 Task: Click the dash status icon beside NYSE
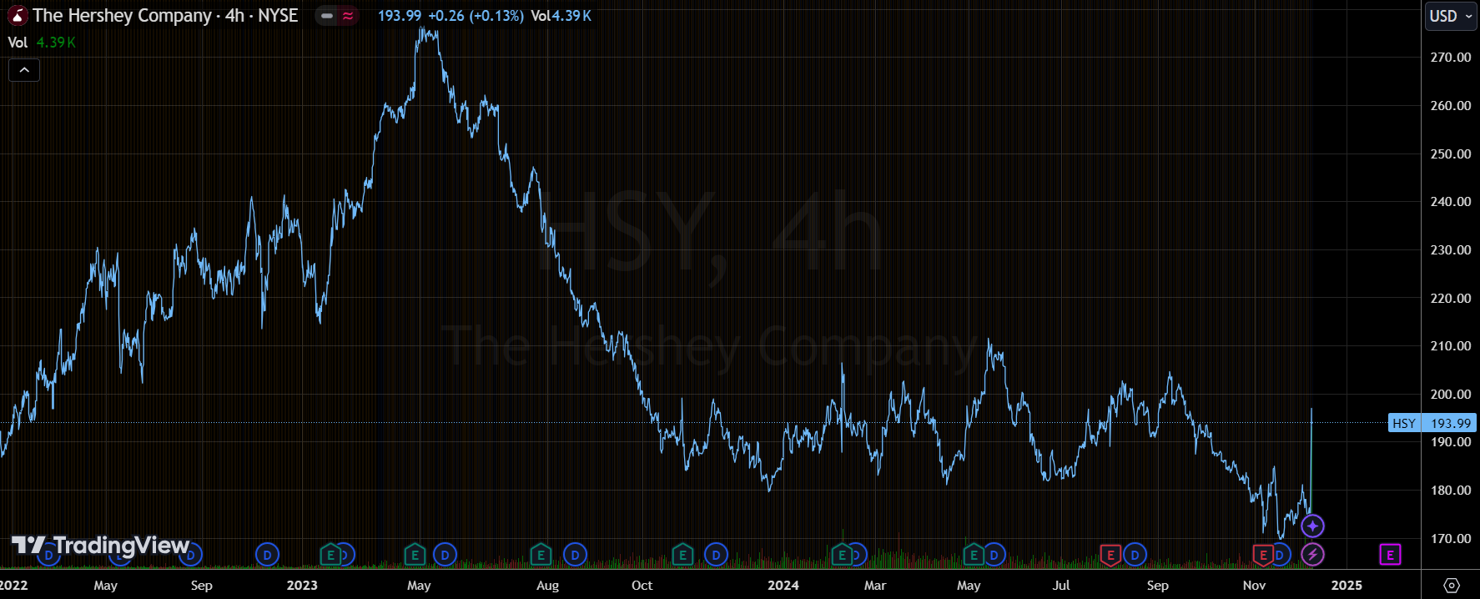point(327,16)
